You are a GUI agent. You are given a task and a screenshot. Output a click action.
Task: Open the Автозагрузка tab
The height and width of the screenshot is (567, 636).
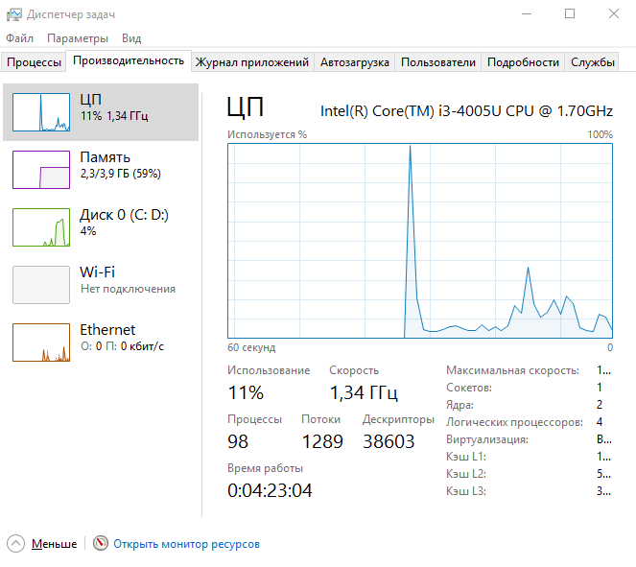click(x=355, y=62)
